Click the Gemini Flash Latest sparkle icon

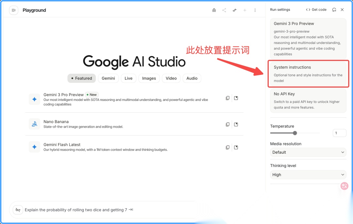coord(34,147)
